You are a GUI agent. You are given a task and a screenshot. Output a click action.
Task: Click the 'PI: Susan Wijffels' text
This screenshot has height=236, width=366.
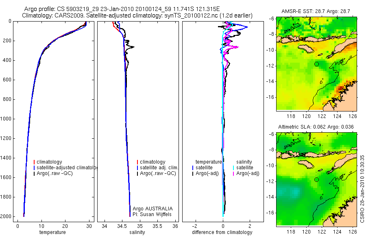coord(152,214)
